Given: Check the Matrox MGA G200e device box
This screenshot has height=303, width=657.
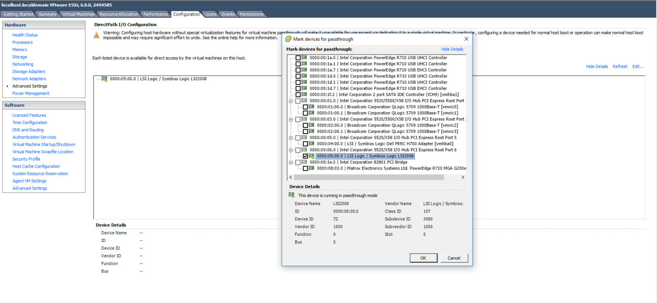Looking at the screenshot, I should (306, 169).
